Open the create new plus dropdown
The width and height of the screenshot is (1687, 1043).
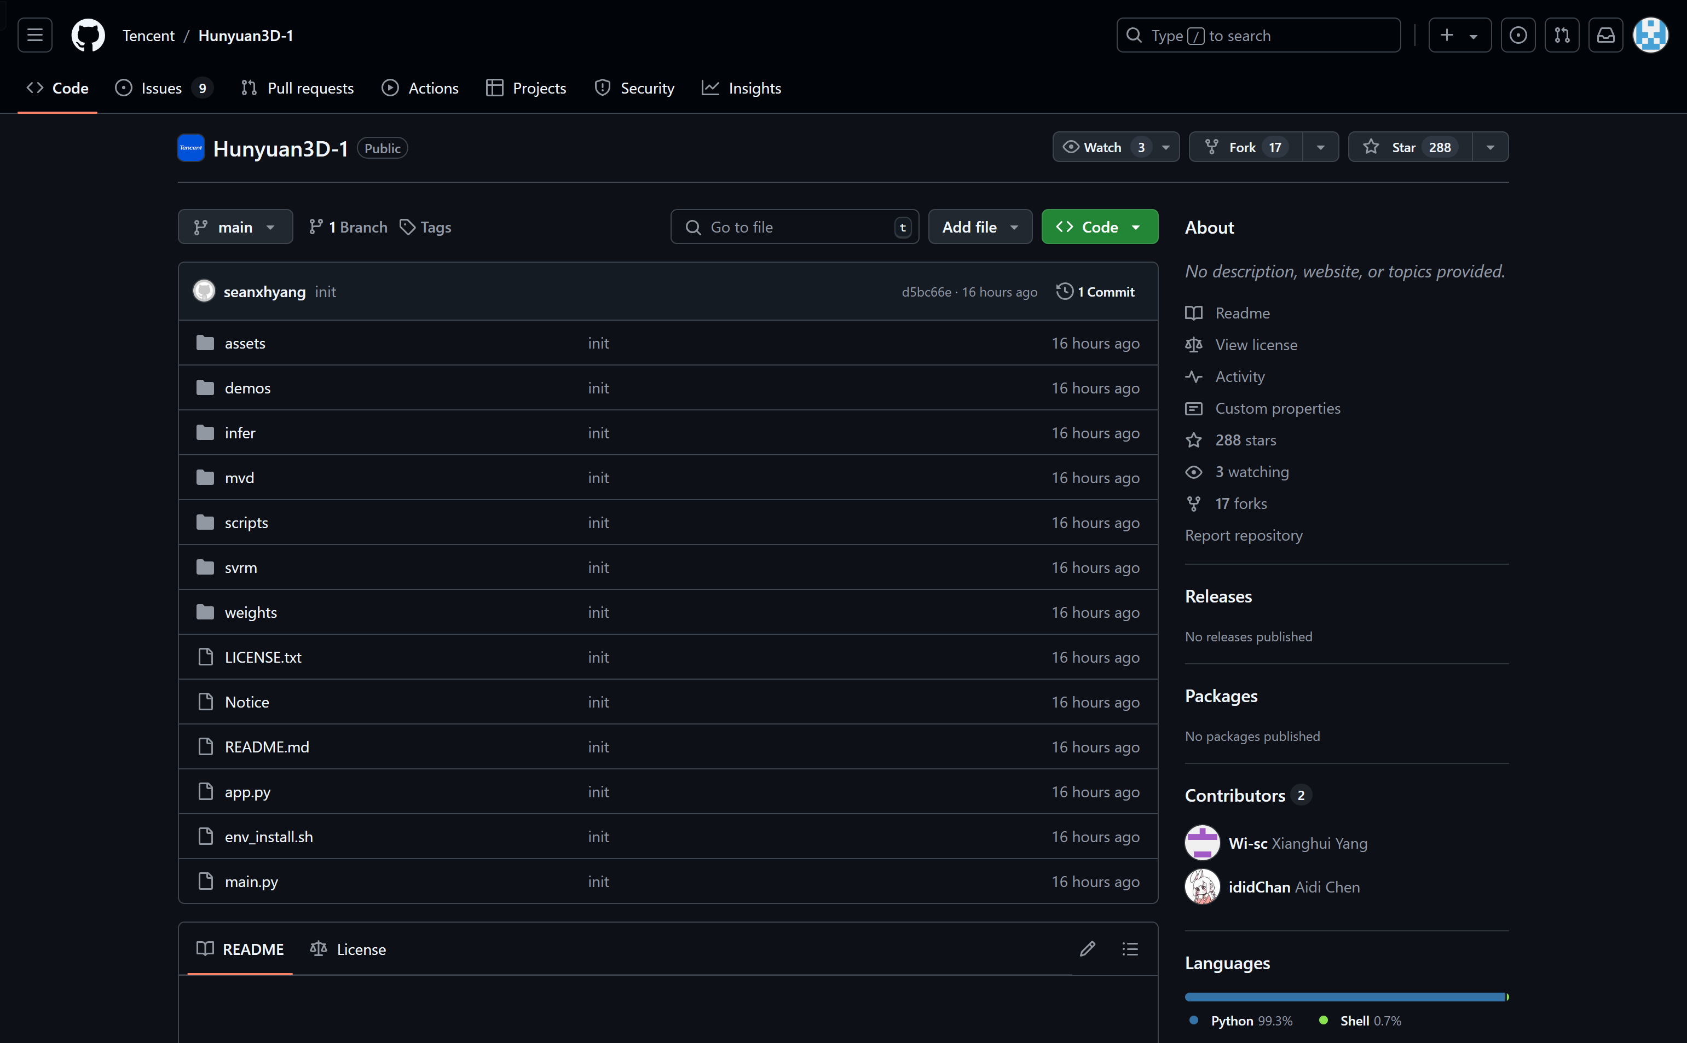(1459, 35)
